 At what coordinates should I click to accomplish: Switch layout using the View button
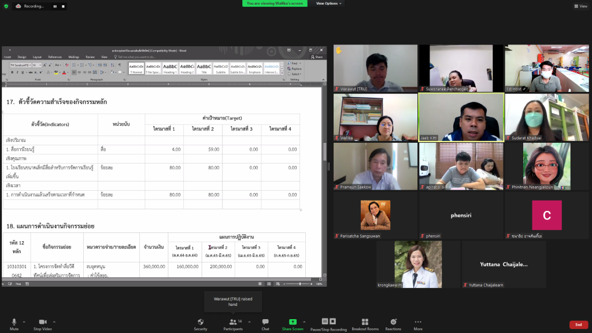580,6
